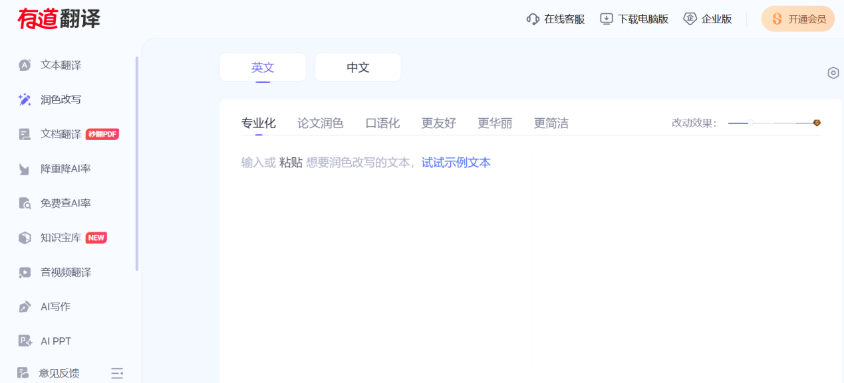This screenshot has width=844, height=383.
Task: Switch to the 口语化 style tab
Action: (x=383, y=123)
